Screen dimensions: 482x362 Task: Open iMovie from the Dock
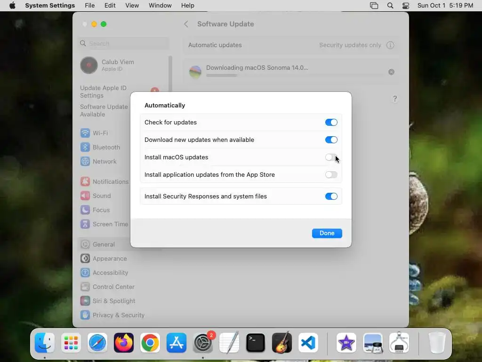coord(346,343)
